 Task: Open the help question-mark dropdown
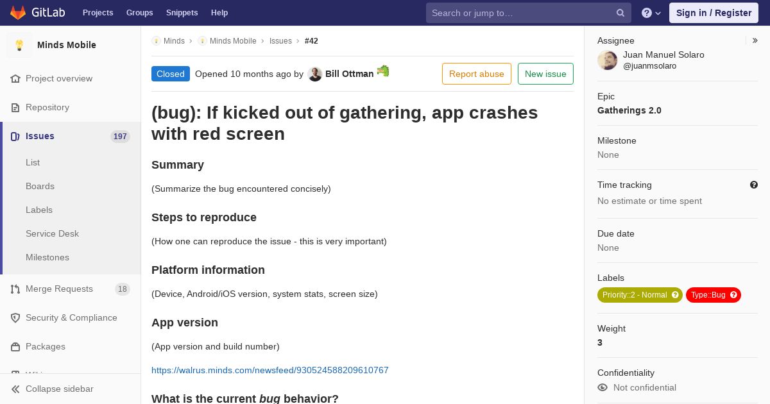tap(651, 13)
